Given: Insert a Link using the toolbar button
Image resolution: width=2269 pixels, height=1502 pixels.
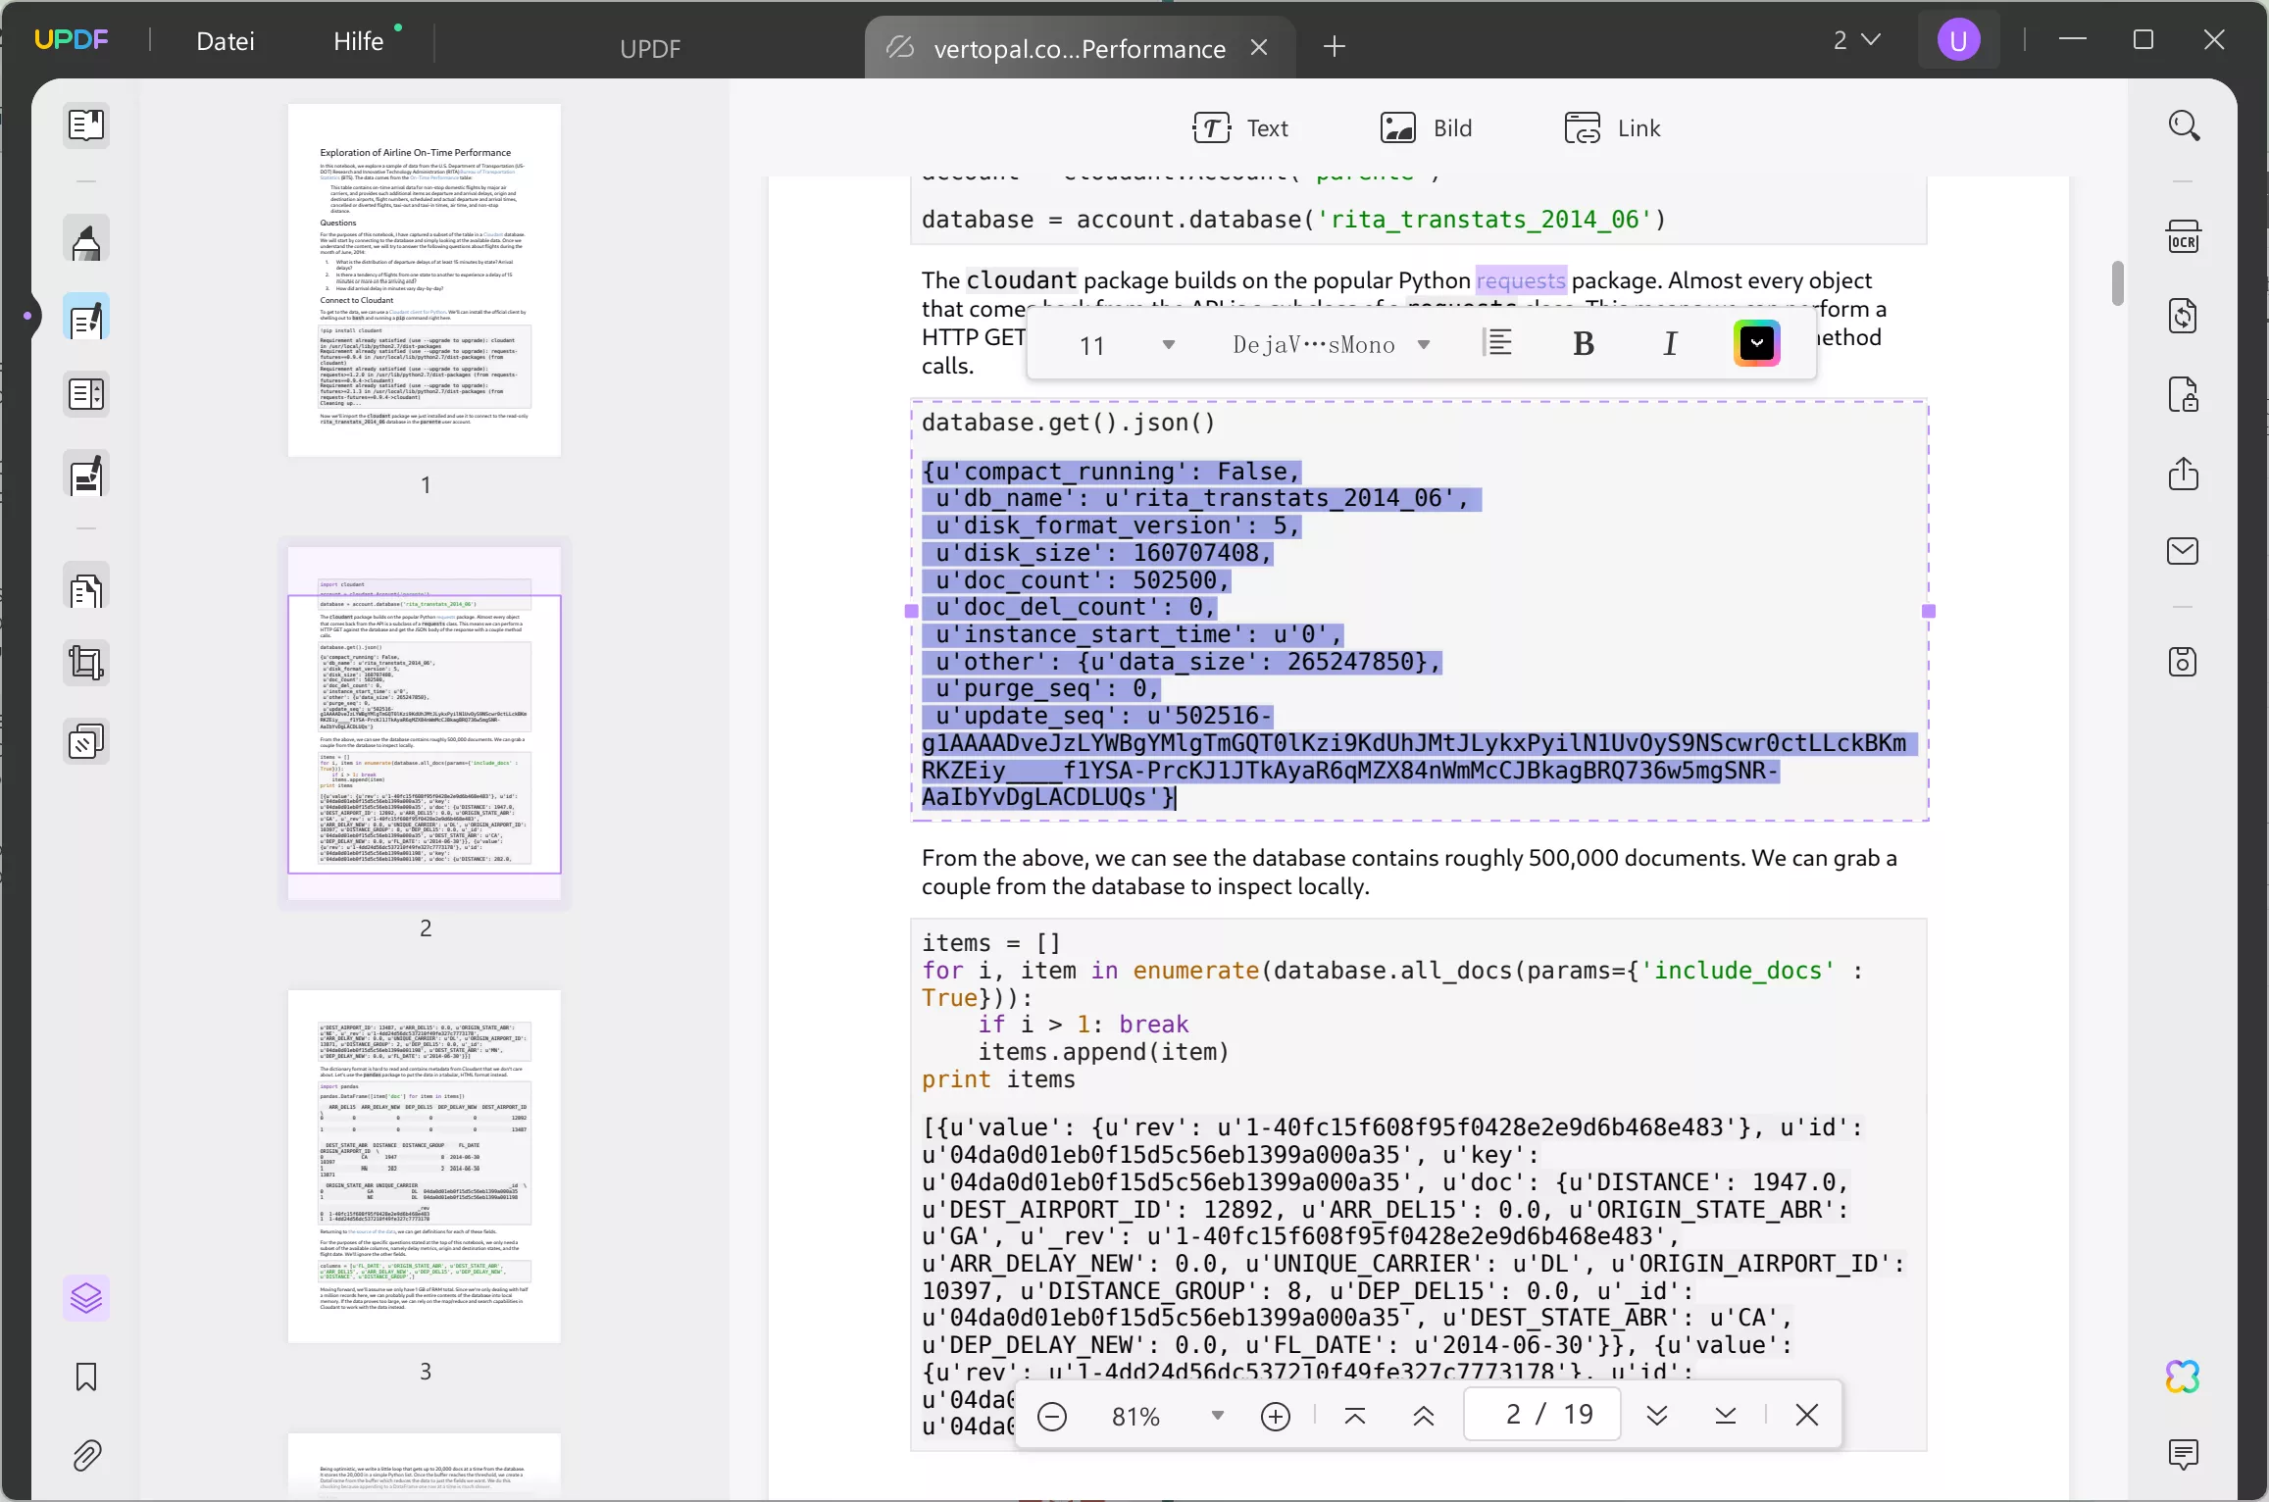Looking at the screenshot, I should pyautogui.click(x=1613, y=127).
